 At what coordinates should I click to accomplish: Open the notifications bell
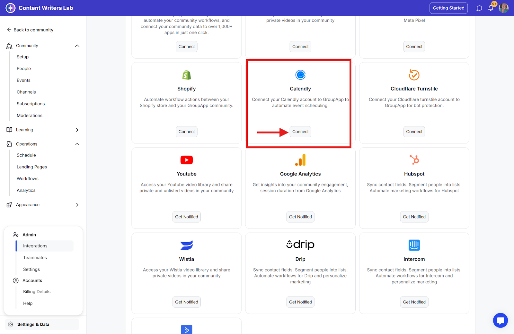(491, 8)
